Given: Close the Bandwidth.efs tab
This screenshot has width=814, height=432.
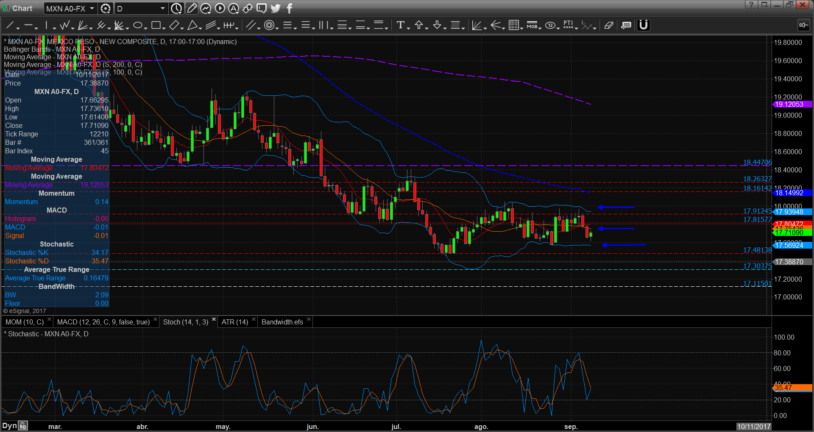Looking at the screenshot, I should 309,319.
